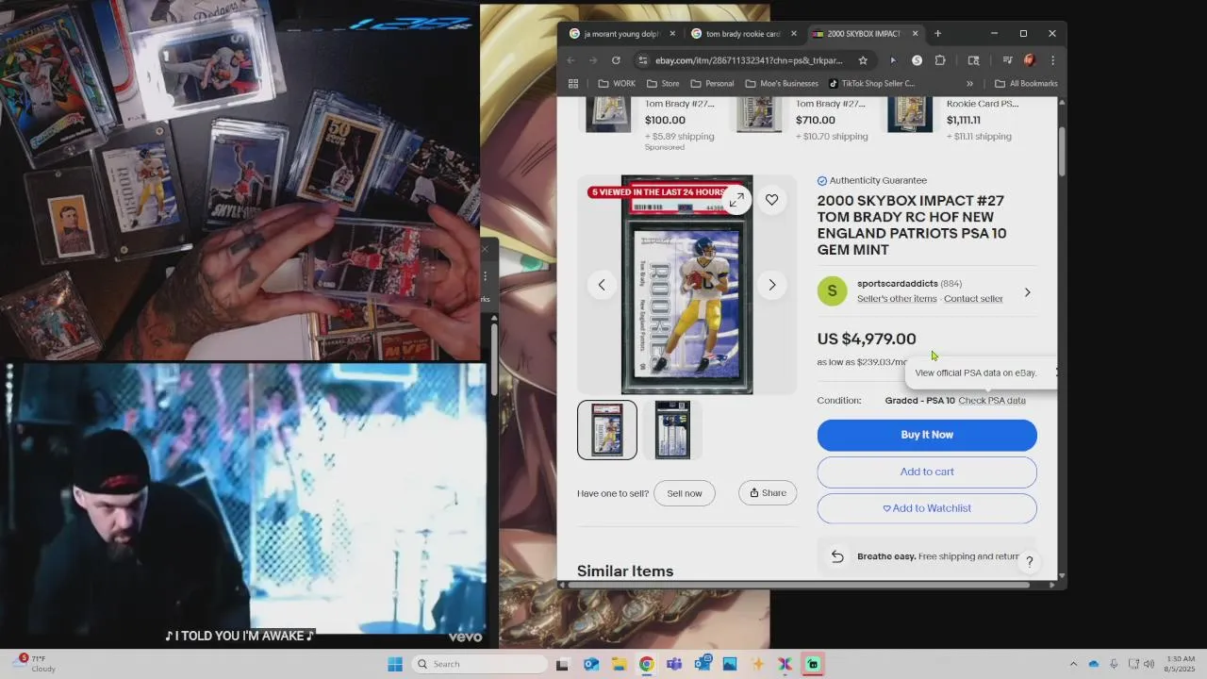The image size is (1207, 679).
Task: Add the card to favorites with heart icon
Action: pos(771,199)
